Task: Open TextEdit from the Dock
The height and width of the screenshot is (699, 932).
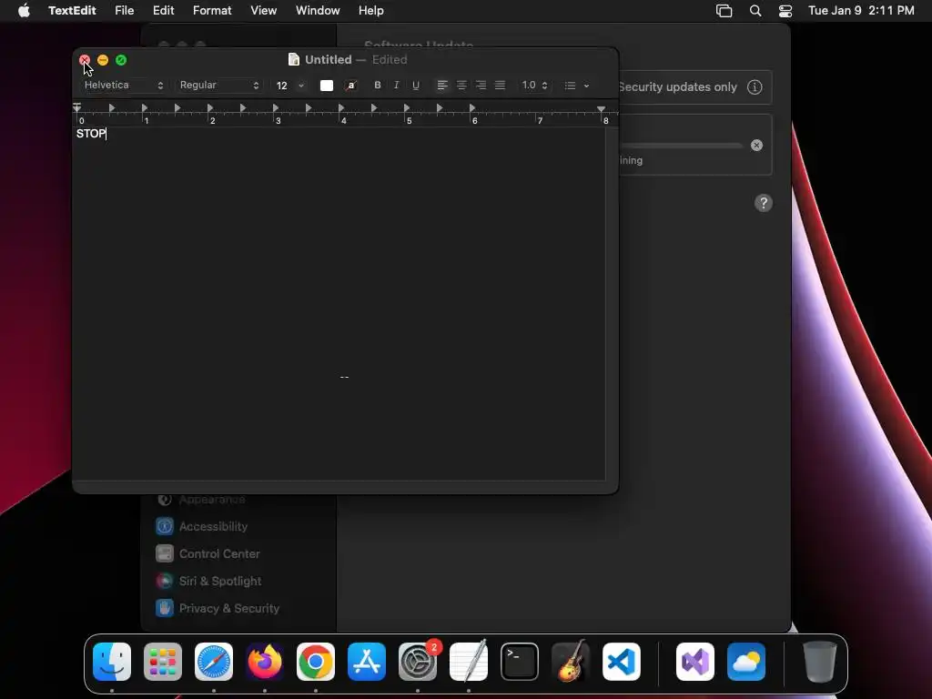Action: click(x=469, y=662)
